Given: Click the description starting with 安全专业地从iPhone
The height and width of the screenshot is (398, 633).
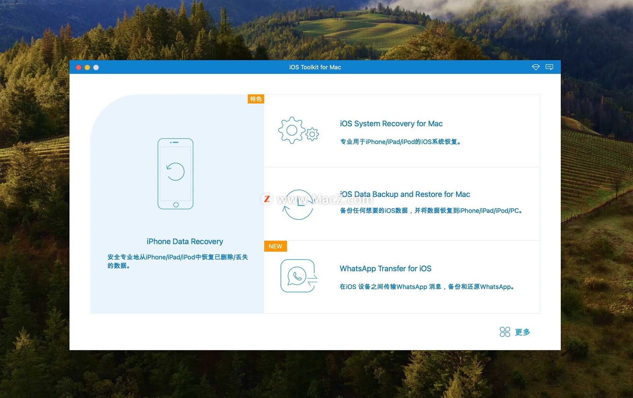Looking at the screenshot, I should [x=178, y=261].
